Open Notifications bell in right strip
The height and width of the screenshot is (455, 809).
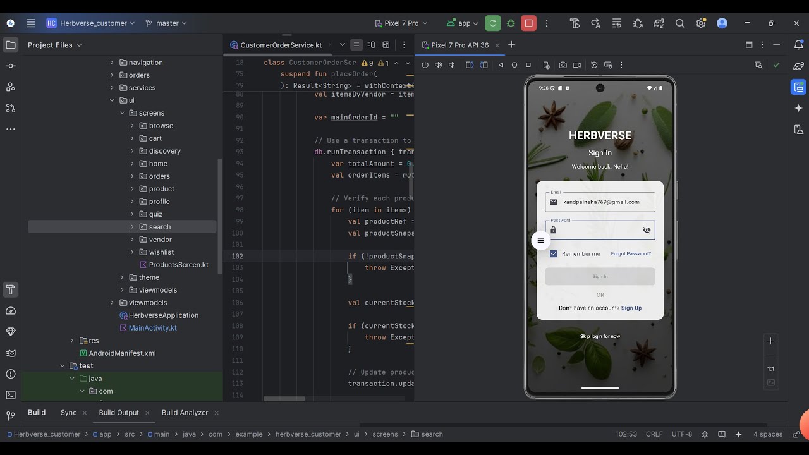point(799,45)
